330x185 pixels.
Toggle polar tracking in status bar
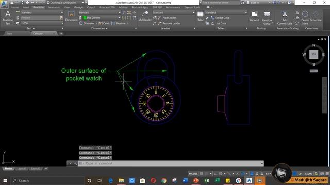(221, 174)
